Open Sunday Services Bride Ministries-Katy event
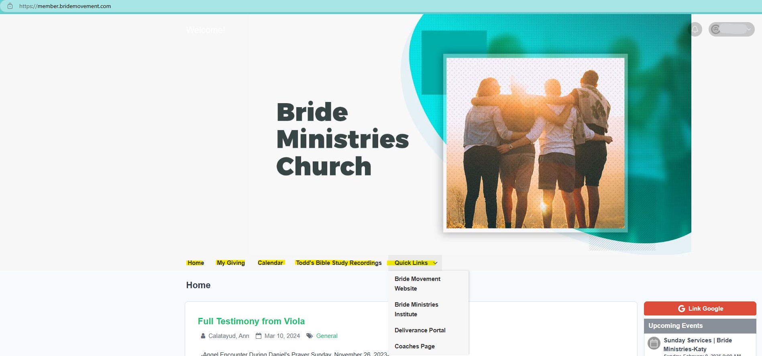Image resolution: width=762 pixels, height=356 pixels. click(697, 345)
